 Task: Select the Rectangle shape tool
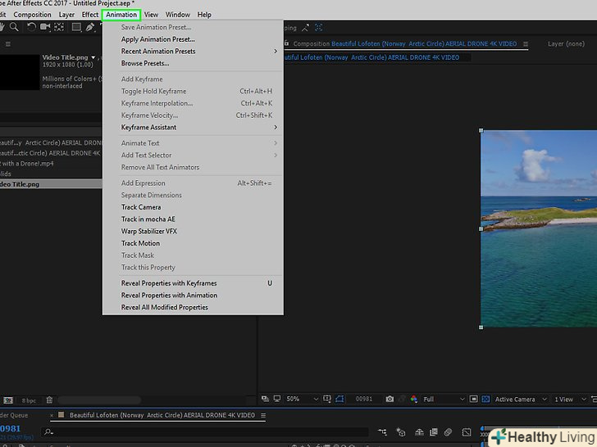click(76, 27)
